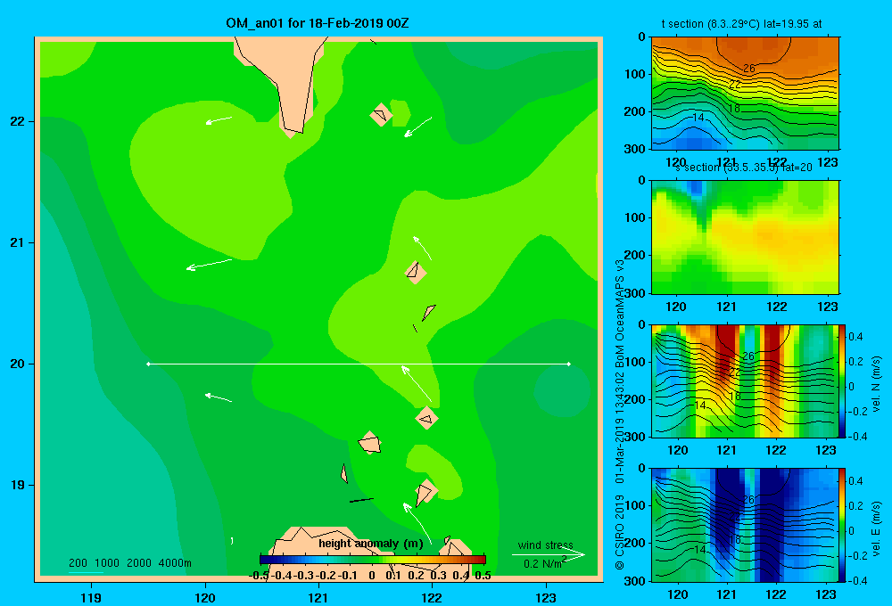
Task: Click the island near 20.75N 121.85E
Action: 416,273
